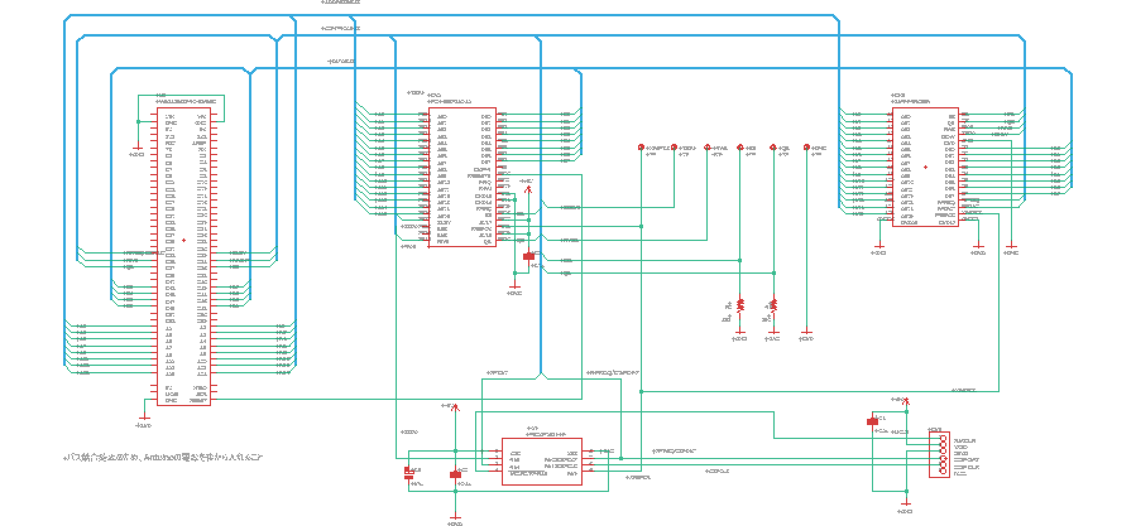Select the 6-pin connector at bottom right
Image resolution: width=1136 pixels, height=526 pixels.
tap(939, 454)
